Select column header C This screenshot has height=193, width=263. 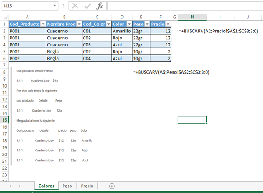(x=97, y=17)
